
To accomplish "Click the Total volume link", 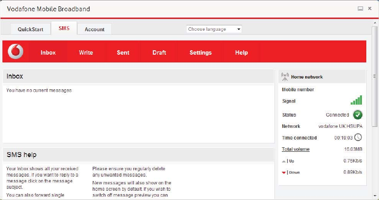I will (295, 149).
